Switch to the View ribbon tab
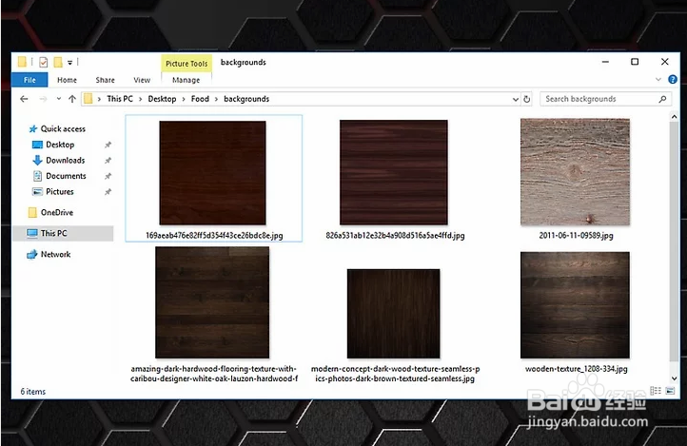 tap(142, 80)
